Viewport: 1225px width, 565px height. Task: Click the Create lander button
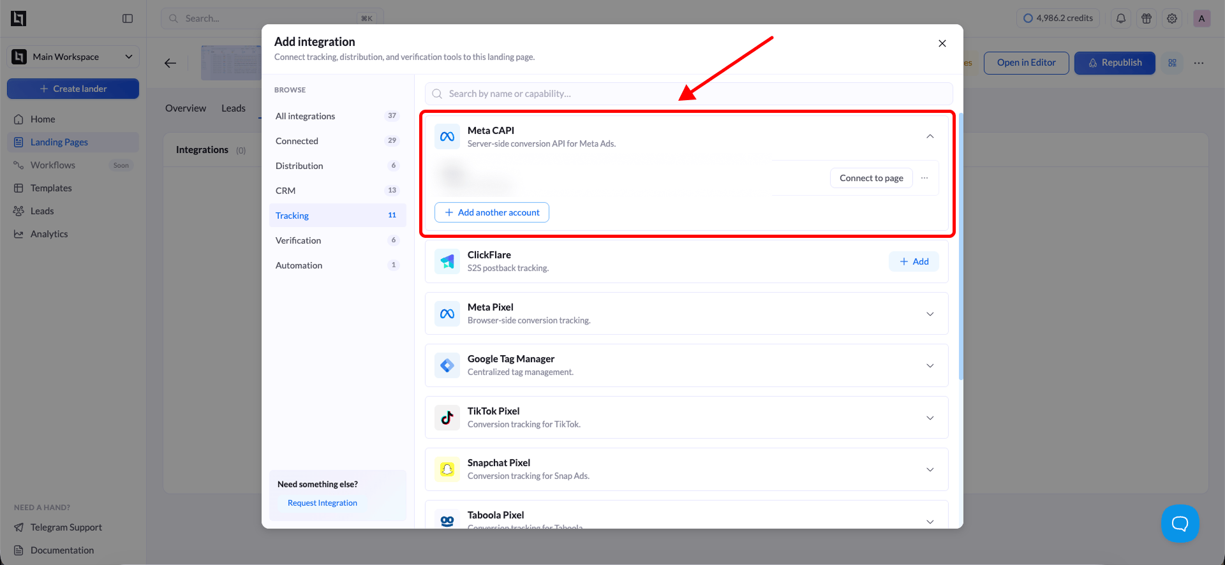coord(73,89)
